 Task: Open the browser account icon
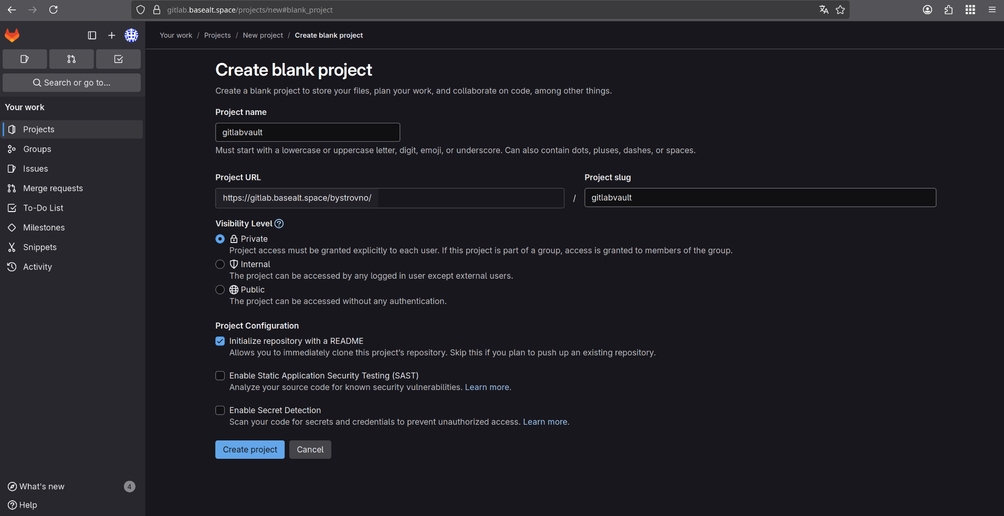[928, 9]
